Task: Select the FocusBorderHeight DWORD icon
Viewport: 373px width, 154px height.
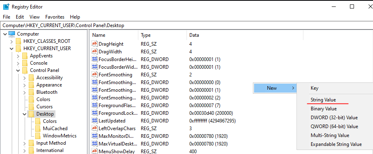Action: tap(94, 59)
